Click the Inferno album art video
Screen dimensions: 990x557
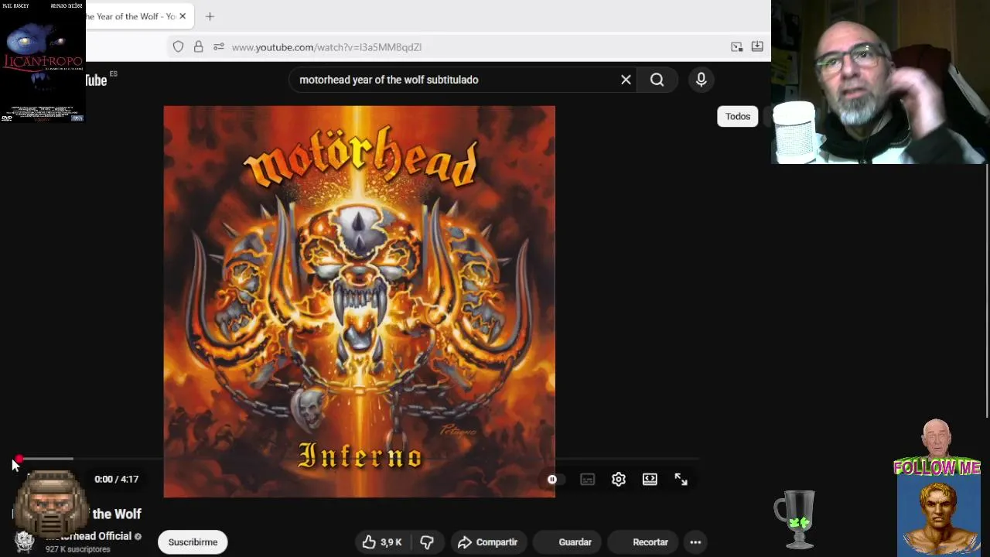pos(359,302)
